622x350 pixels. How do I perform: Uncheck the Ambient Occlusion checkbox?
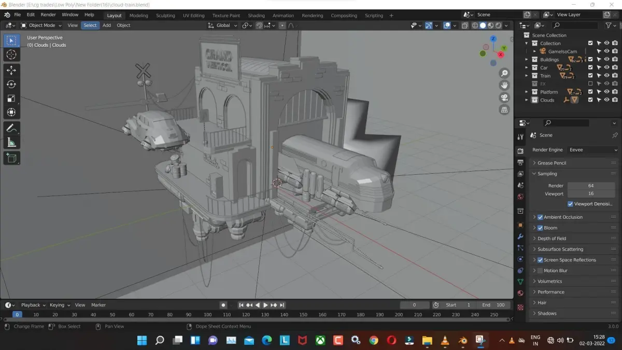click(x=540, y=217)
